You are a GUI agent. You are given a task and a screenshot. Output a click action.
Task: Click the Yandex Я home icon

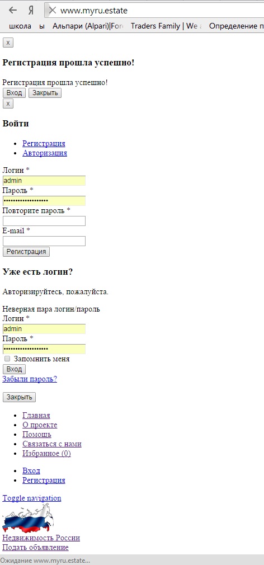tap(31, 11)
